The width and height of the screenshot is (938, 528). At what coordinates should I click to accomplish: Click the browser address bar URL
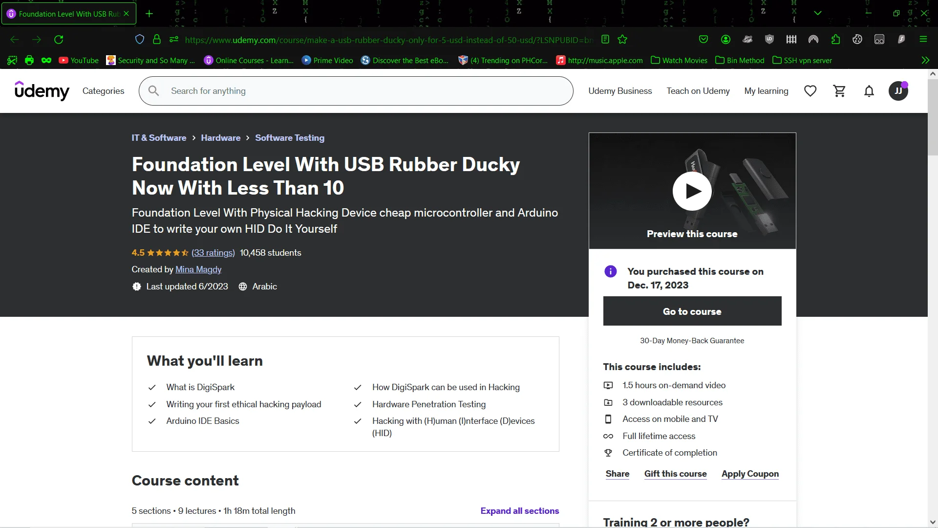click(389, 40)
